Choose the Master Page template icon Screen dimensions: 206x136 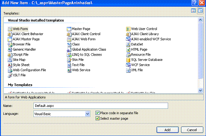click(69, 29)
